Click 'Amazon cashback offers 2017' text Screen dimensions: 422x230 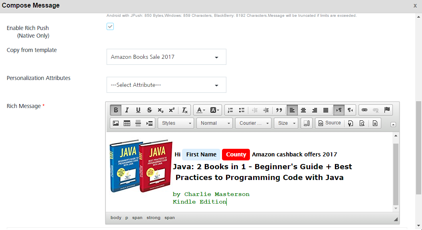pos(294,154)
